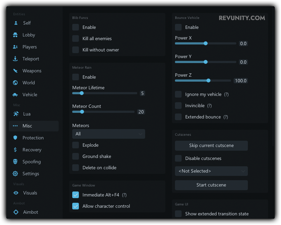281x225 pixels.
Task: Toggle the Disable cutscenes checkbox
Action: 178,158
